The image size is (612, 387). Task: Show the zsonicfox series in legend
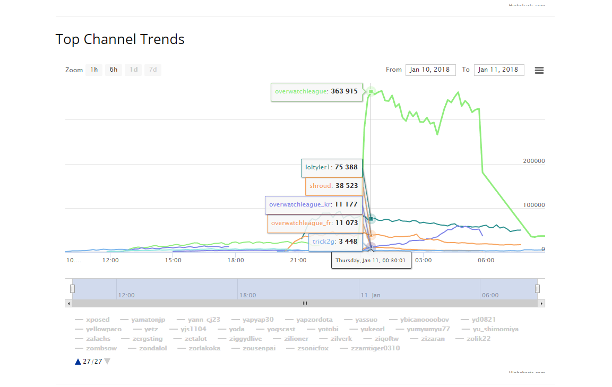click(x=307, y=348)
